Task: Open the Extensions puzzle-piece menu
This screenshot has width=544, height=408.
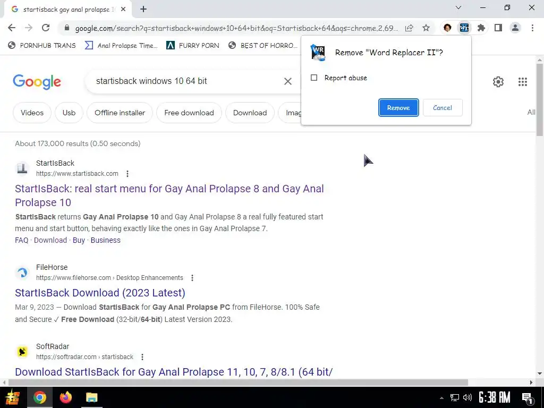Action: tap(481, 28)
